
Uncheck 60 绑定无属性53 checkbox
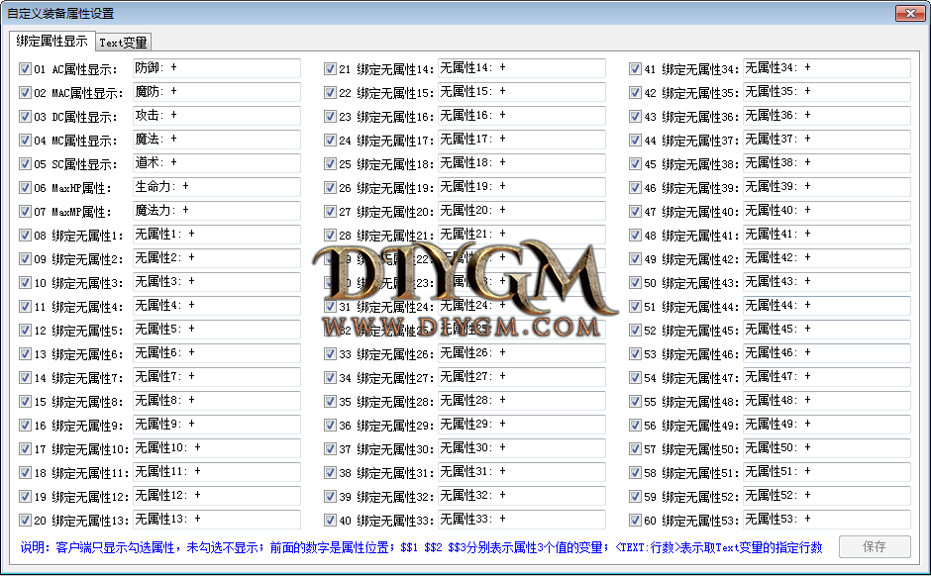pos(635,521)
